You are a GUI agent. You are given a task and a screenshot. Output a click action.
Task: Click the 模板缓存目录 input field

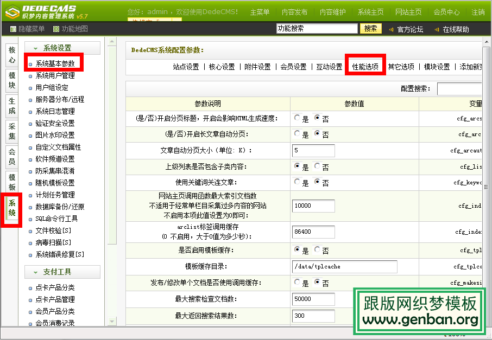344,266
